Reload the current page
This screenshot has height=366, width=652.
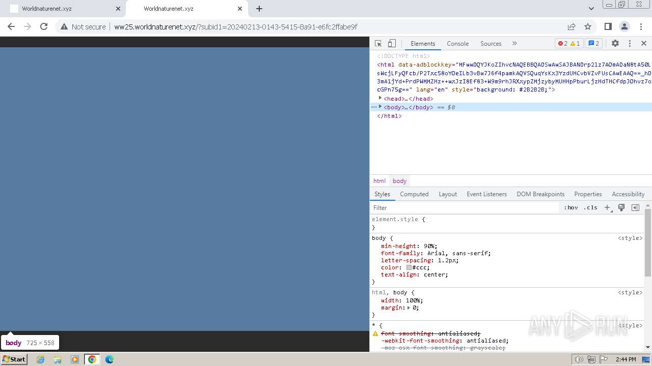(44, 26)
